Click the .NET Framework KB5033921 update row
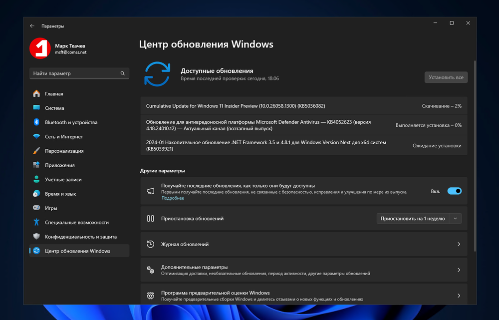Image resolution: width=499 pixels, height=320 pixels. pyautogui.click(x=303, y=145)
